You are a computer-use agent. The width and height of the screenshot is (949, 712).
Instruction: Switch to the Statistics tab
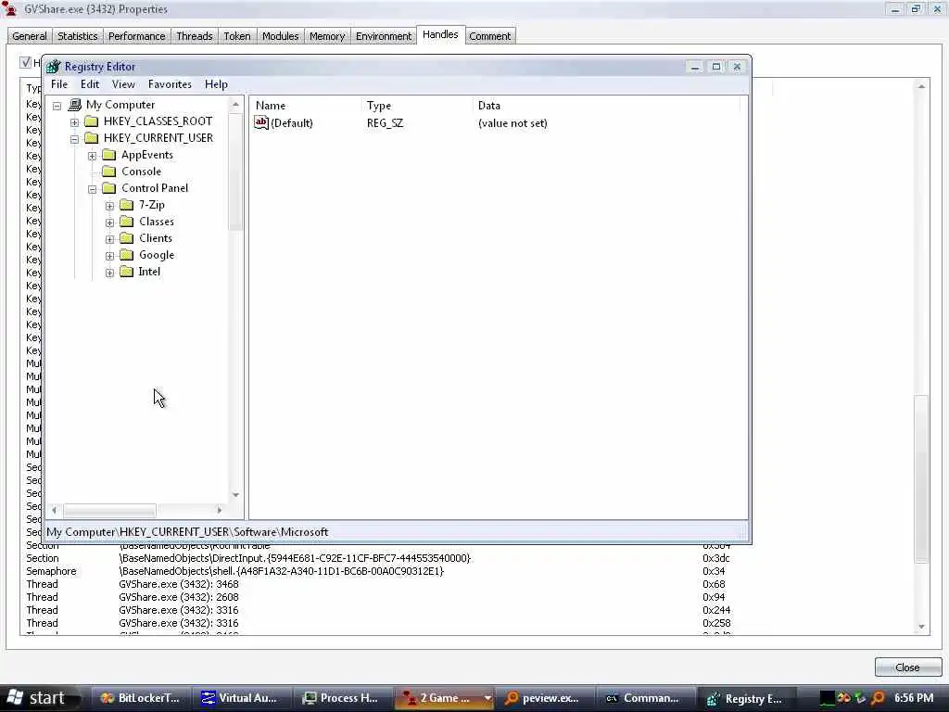click(78, 36)
